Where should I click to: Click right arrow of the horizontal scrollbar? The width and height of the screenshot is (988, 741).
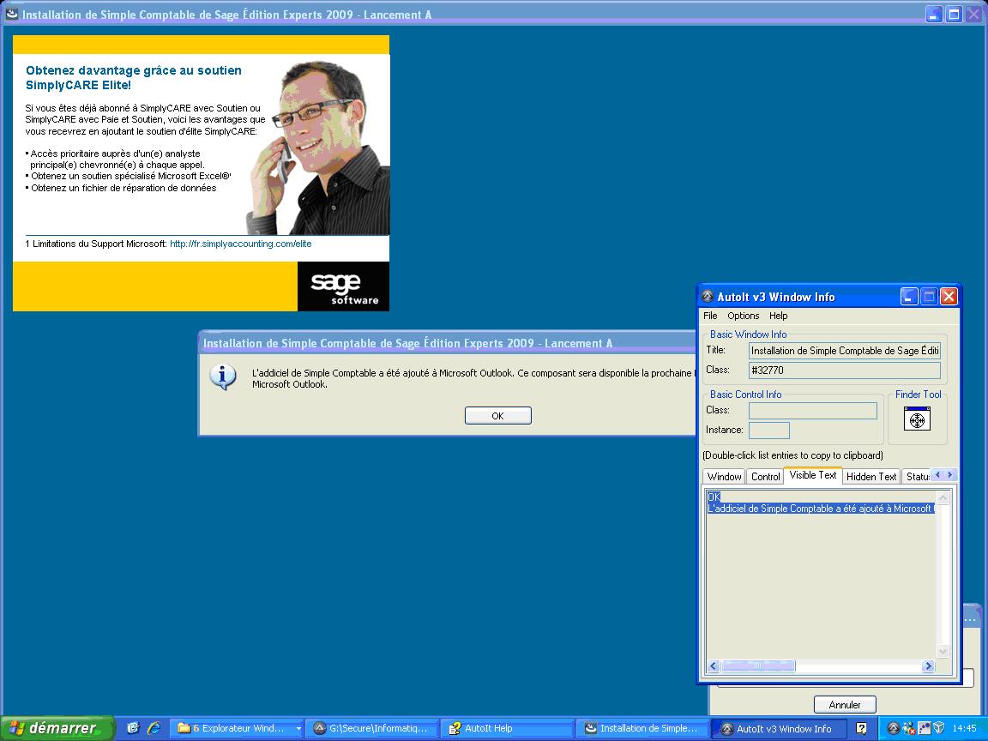point(928,666)
